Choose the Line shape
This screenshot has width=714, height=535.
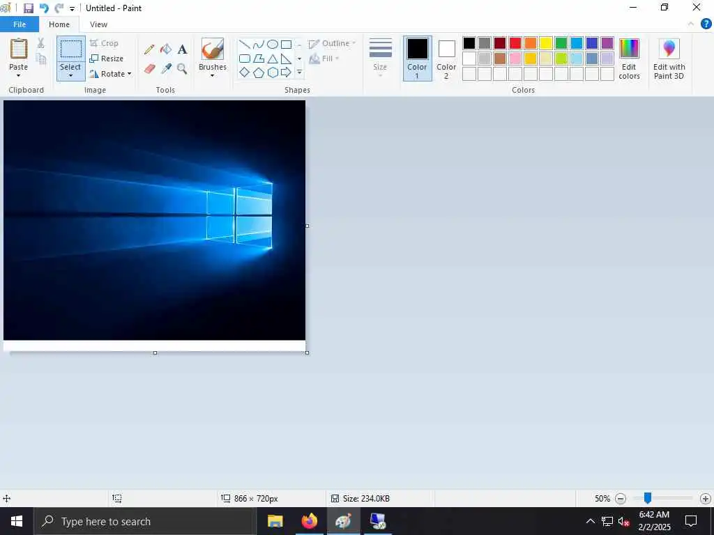pos(245,44)
